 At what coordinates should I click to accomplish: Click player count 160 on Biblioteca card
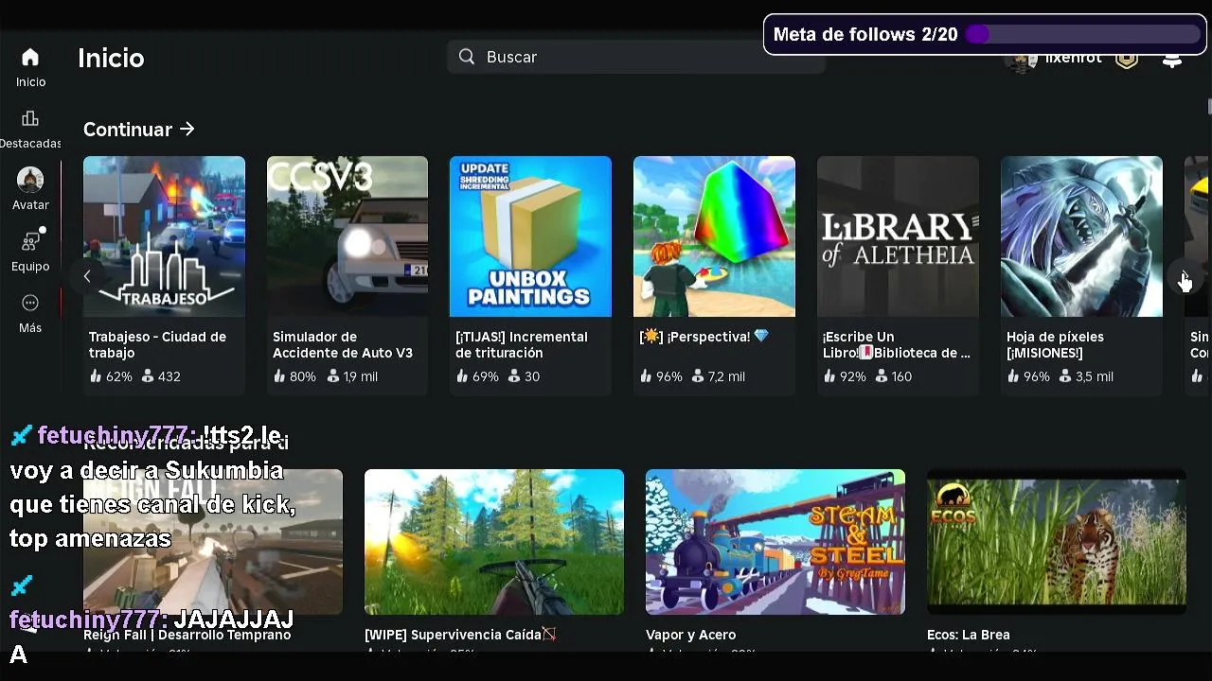pyautogui.click(x=894, y=376)
